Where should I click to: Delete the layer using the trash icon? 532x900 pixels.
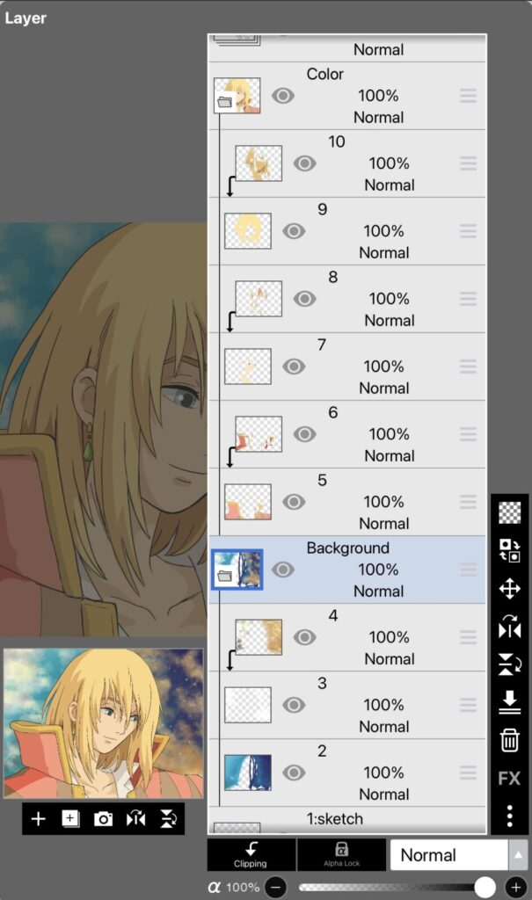coord(509,740)
